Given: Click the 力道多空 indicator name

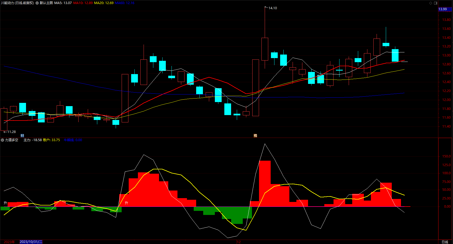Looking at the screenshot, I should [12, 140].
